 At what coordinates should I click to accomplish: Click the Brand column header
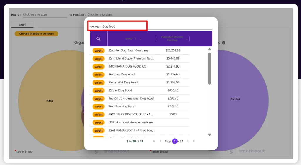point(129,39)
